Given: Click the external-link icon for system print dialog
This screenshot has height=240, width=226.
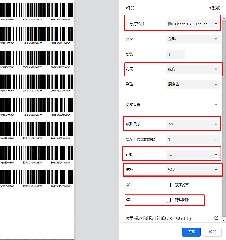Looking at the screenshot, I should point(216,218).
